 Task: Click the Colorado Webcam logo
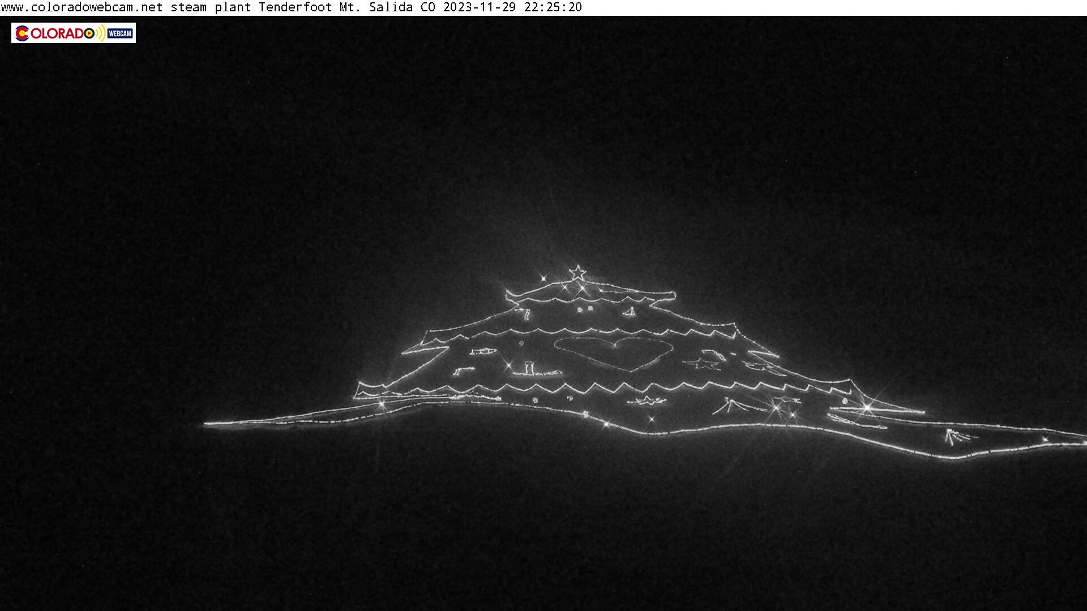click(x=74, y=33)
